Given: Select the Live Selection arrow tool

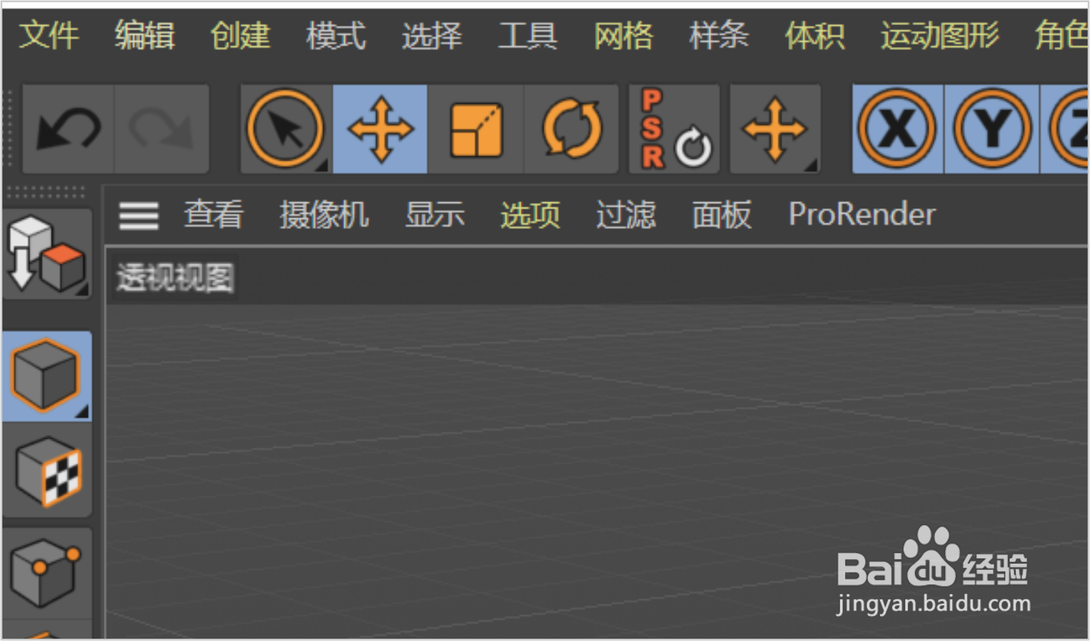Looking at the screenshot, I should pyautogui.click(x=286, y=129).
